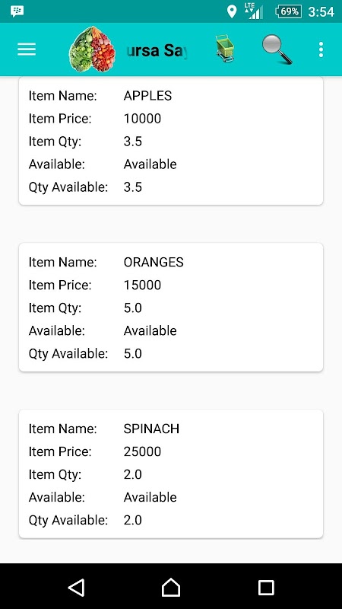Tap the 10000 price of APPLES

point(142,119)
